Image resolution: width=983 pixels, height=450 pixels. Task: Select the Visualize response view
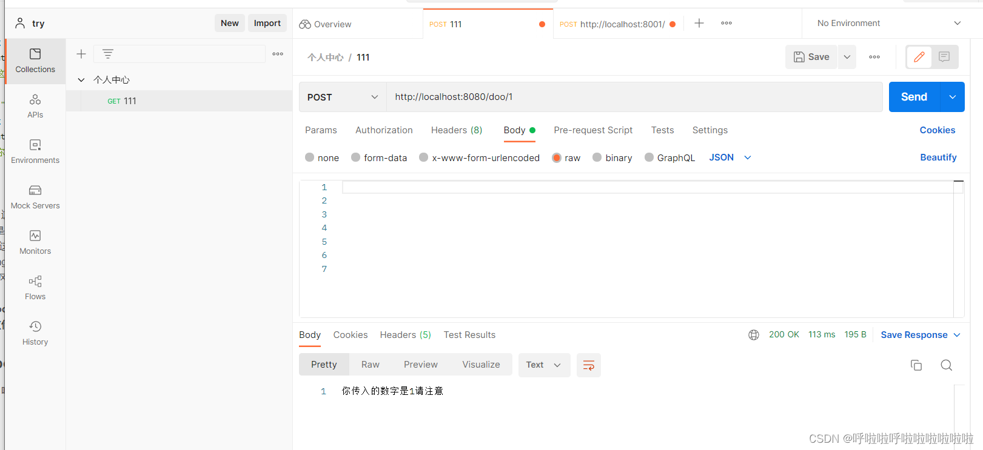(x=481, y=365)
